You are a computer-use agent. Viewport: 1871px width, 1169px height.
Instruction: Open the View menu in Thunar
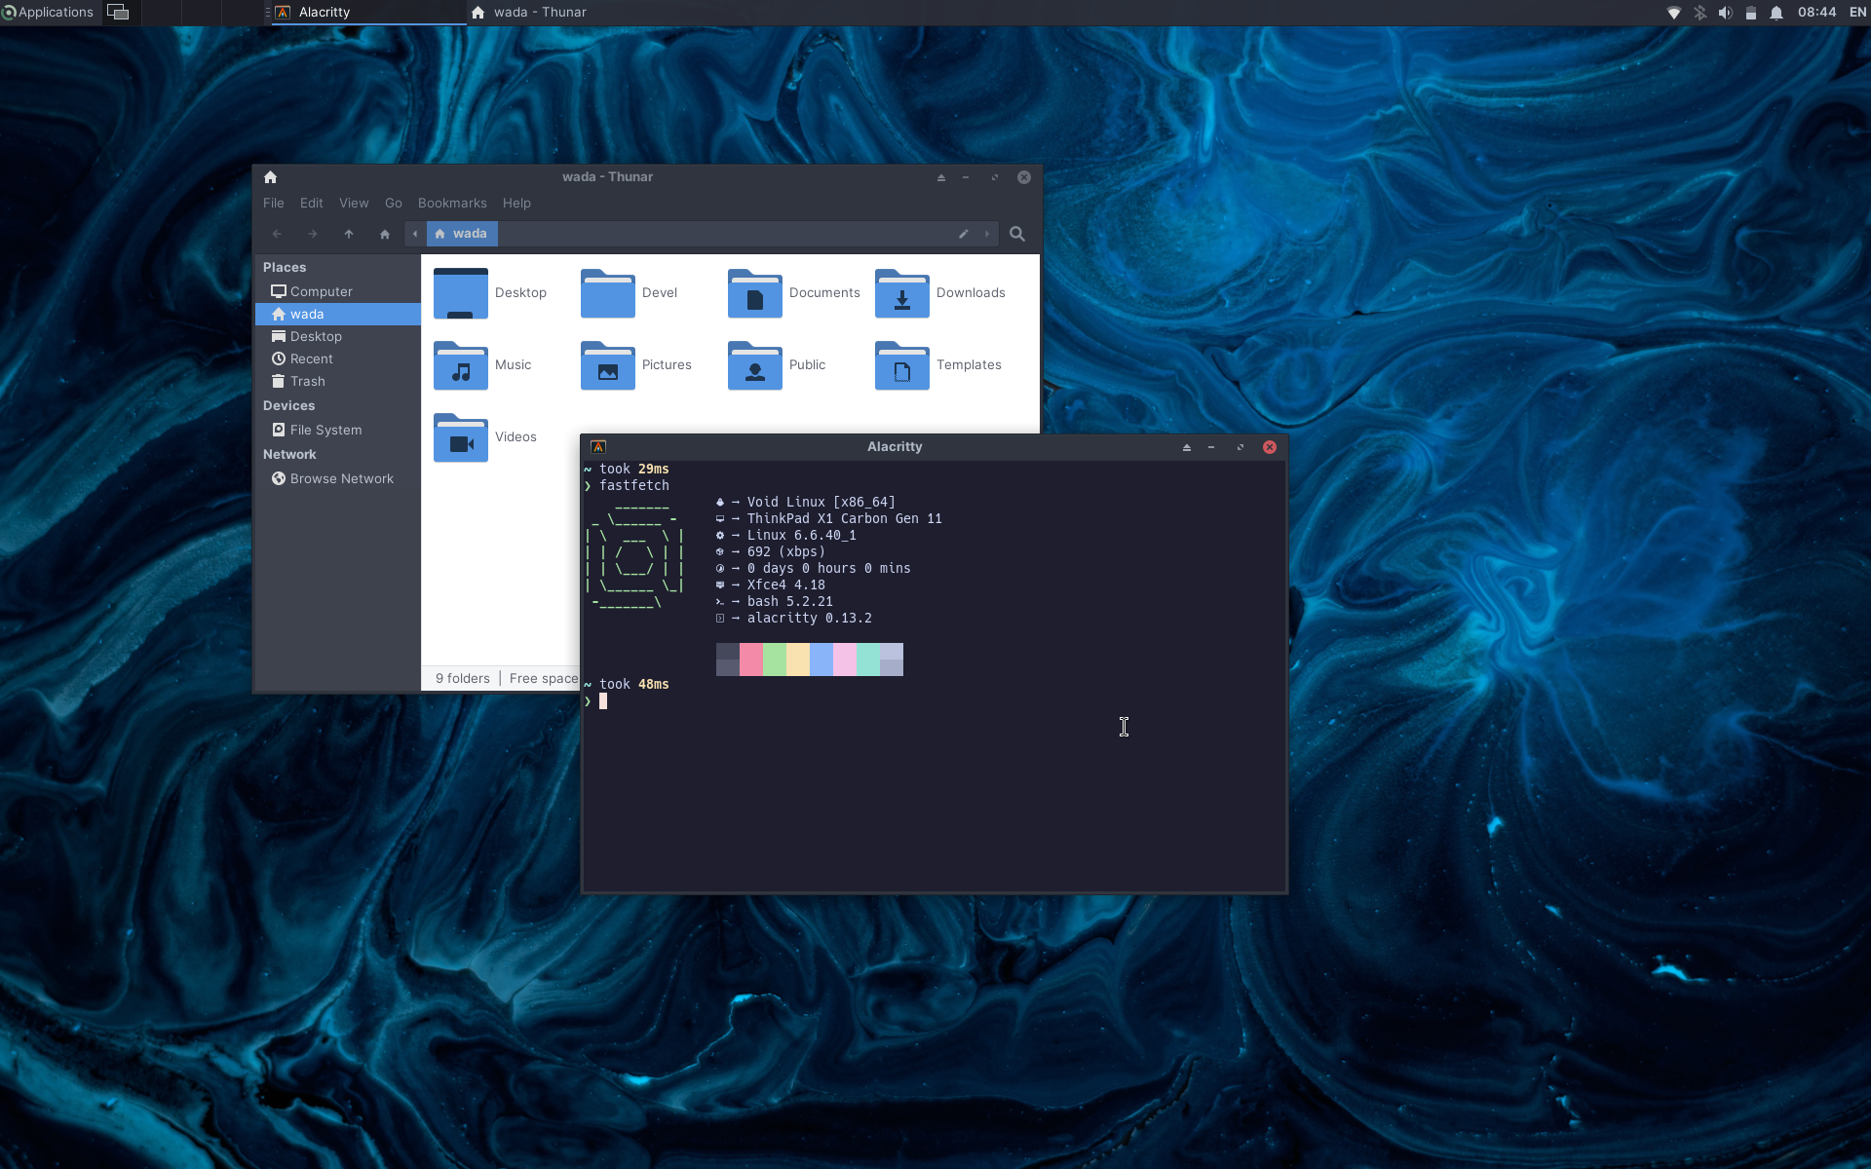[354, 204]
